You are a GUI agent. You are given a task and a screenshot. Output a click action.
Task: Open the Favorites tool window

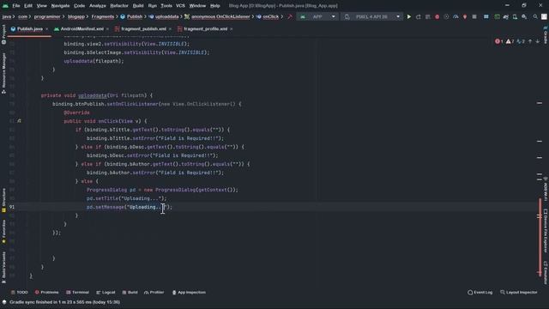[x=3, y=232]
